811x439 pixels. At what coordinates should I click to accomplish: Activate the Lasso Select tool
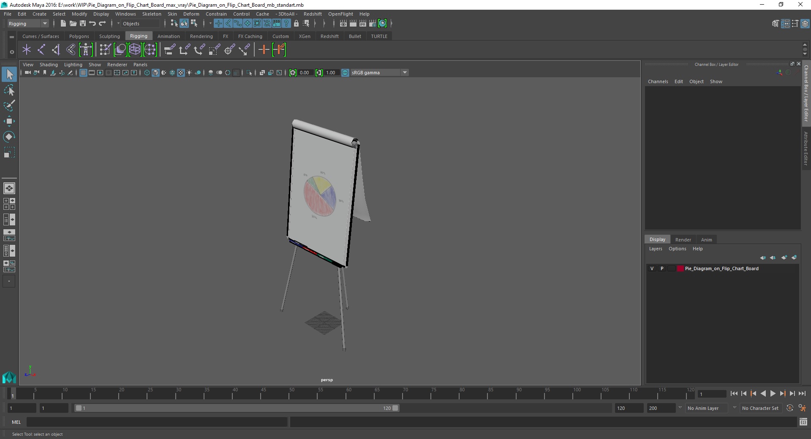coord(9,90)
